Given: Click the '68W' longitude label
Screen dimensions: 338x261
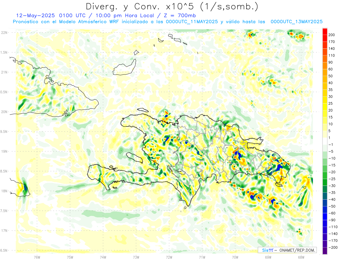Looking at the screenshot, I should (301, 257).
